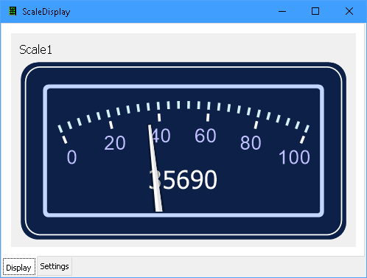The width and height of the screenshot is (367, 278).
Task: Click the Scale1 label
Action: [x=35, y=49]
